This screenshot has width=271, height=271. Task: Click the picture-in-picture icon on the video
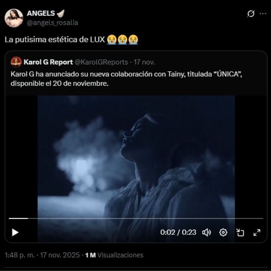[241, 232]
